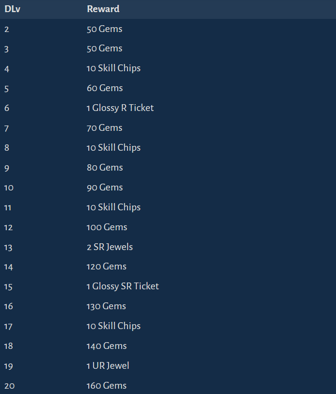Viewport: 336px width, 394px height.
Task: Click the 130 Gems reward entry
Action: click(106, 306)
